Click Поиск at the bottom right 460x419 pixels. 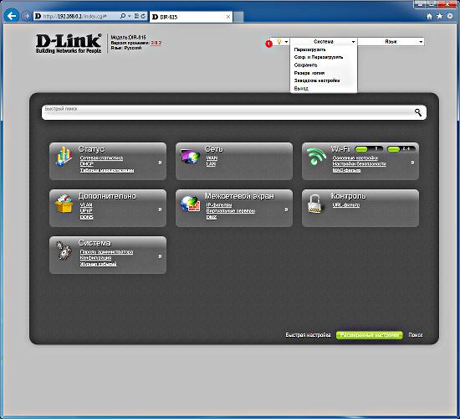click(416, 335)
